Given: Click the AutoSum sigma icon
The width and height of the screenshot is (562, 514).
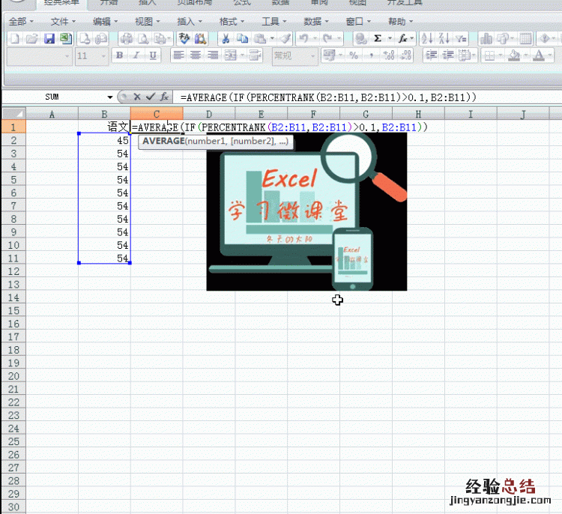Looking at the screenshot, I should coord(378,38).
